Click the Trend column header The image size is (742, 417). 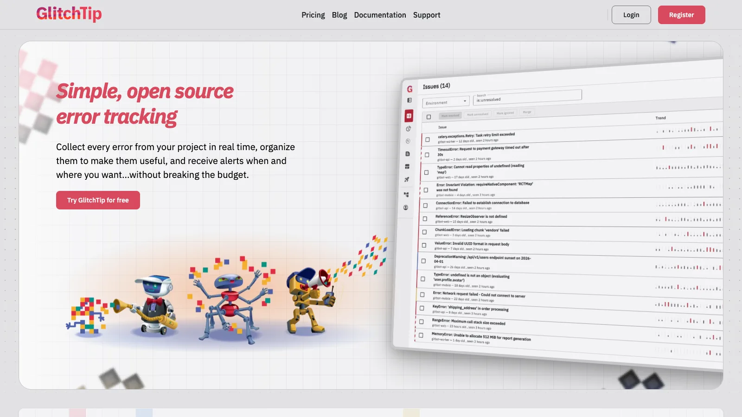pos(660,118)
